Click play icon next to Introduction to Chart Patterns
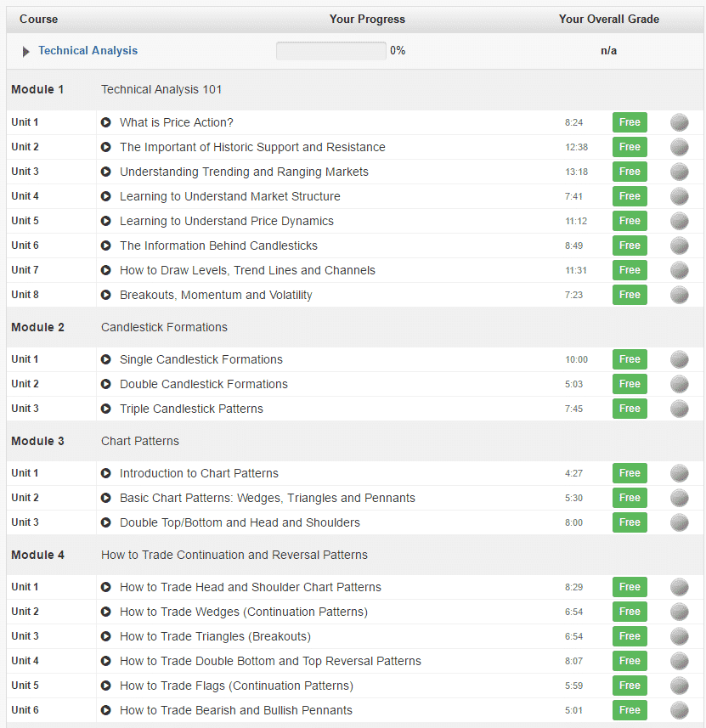This screenshot has width=706, height=728. tap(106, 473)
